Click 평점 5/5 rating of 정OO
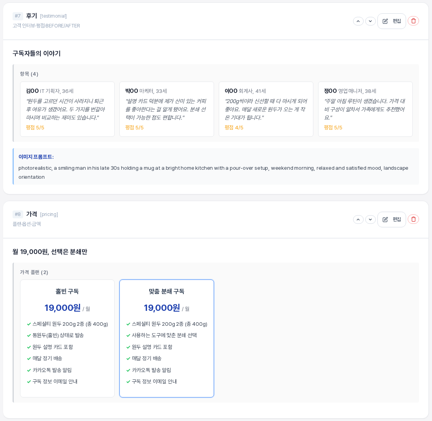 click(333, 127)
